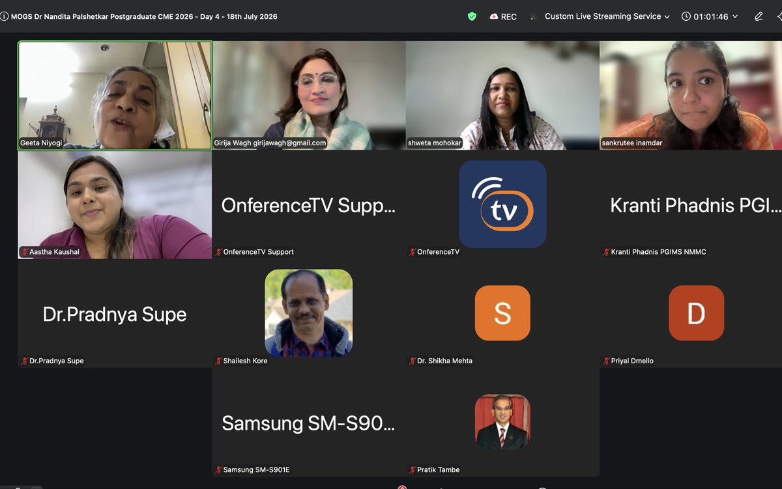This screenshot has height=489, width=782.
Task: Expand the chevron next to 01:01:46 timer
Action: pyautogui.click(x=735, y=17)
